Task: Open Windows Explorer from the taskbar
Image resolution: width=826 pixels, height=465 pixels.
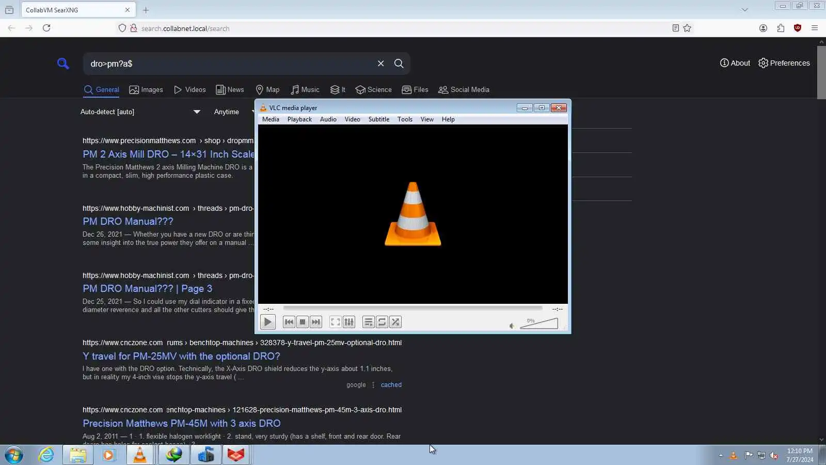Action: pos(78,455)
